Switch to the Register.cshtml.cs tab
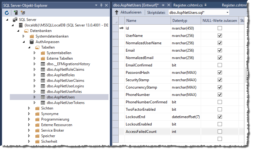 188,5
